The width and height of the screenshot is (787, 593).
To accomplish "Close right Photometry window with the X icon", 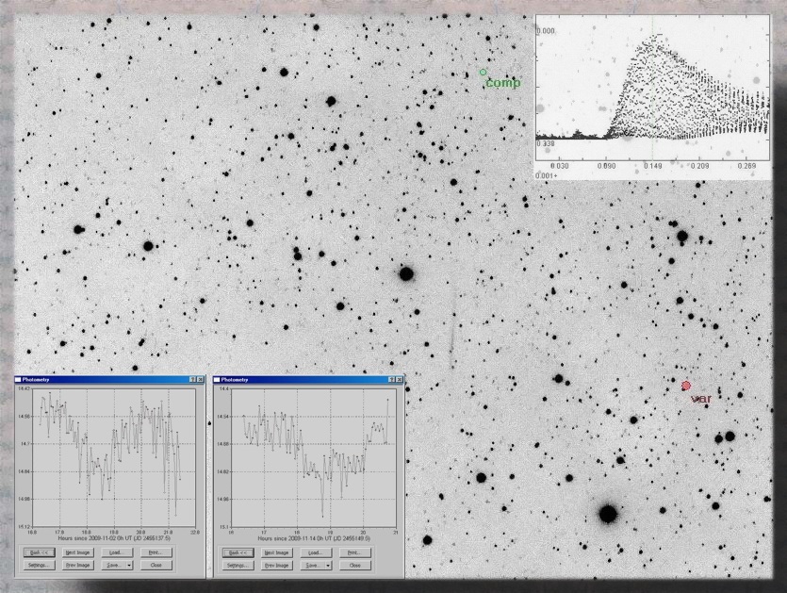I will coord(399,379).
